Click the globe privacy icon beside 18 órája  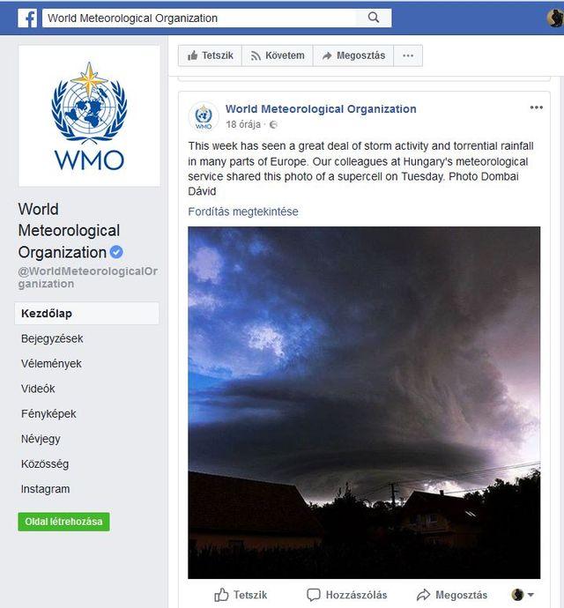tap(273, 124)
